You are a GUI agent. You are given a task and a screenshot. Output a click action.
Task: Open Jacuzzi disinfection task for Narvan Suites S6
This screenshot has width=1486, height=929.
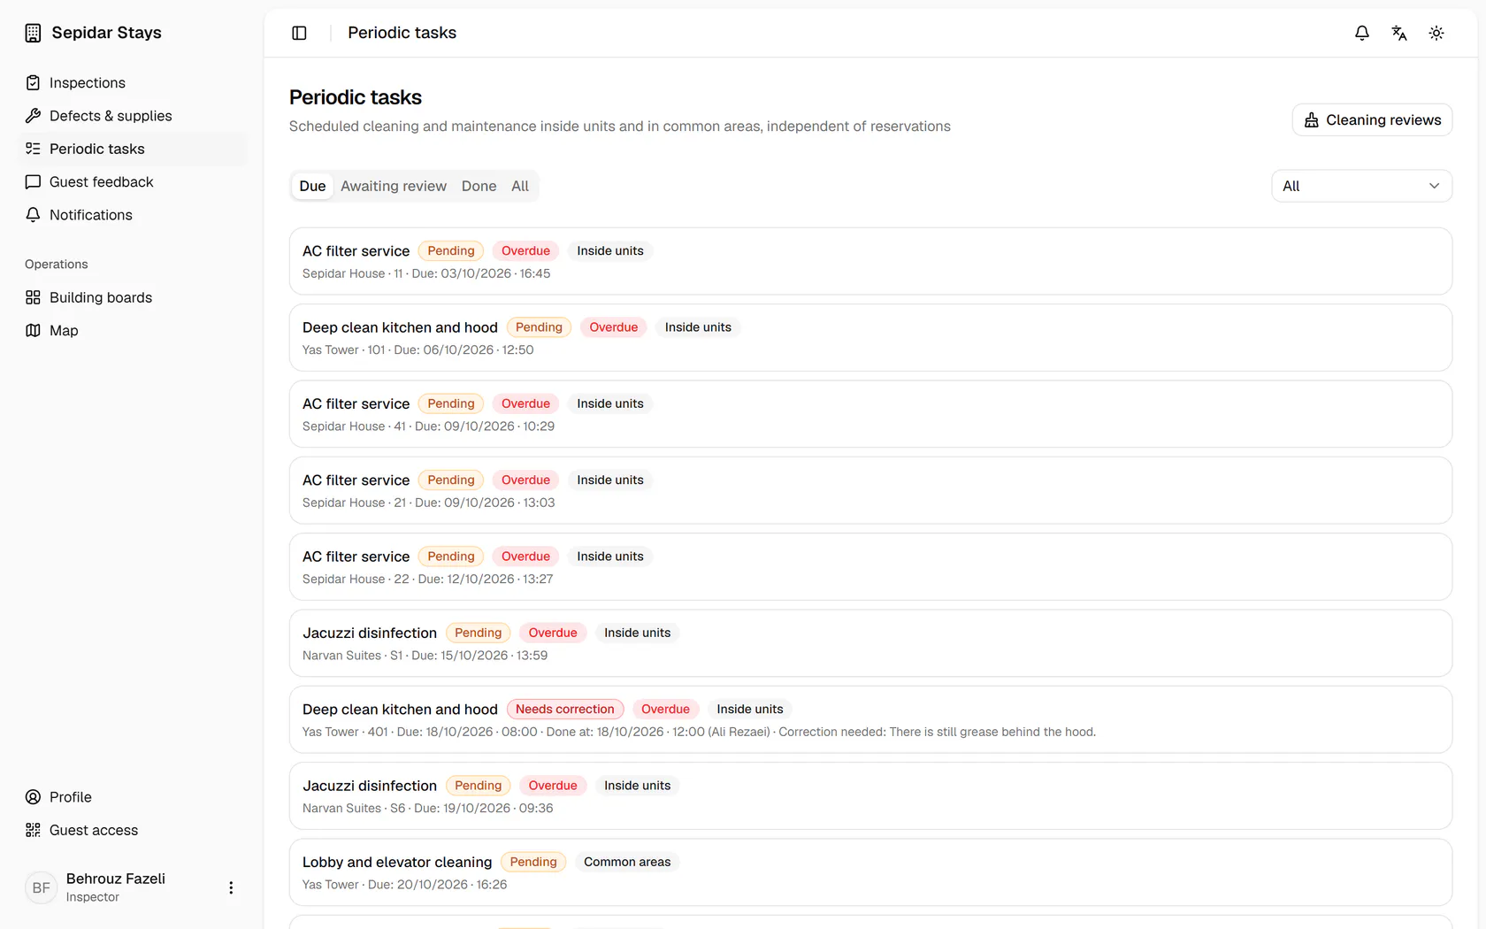point(870,796)
